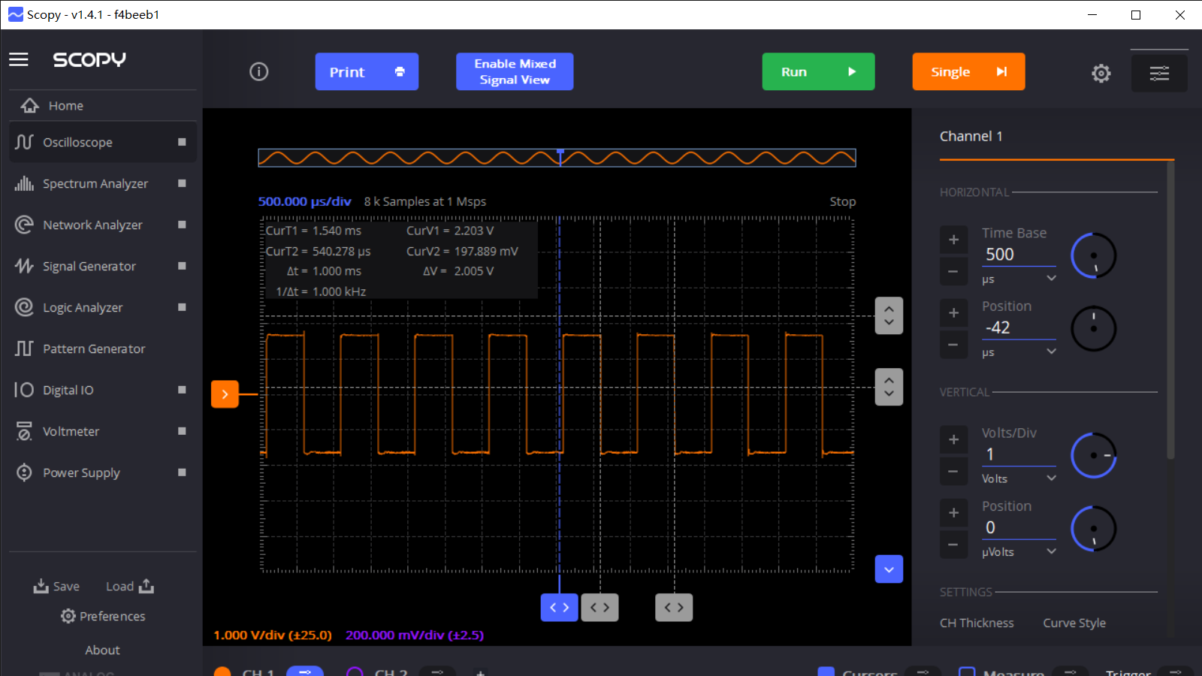The width and height of the screenshot is (1202, 676).
Task: Toggle the Spectrum Analyzer run square
Action: point(182,183)
